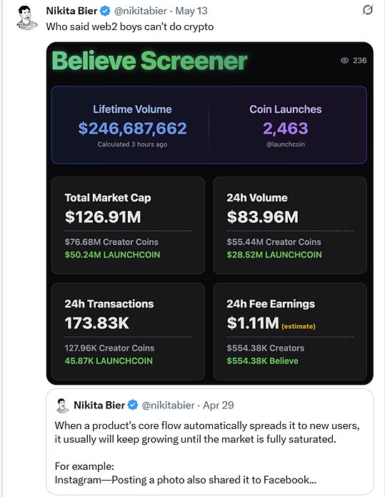
Task: Open quoted tweet about product's core flow
Action: pos(209,441)
